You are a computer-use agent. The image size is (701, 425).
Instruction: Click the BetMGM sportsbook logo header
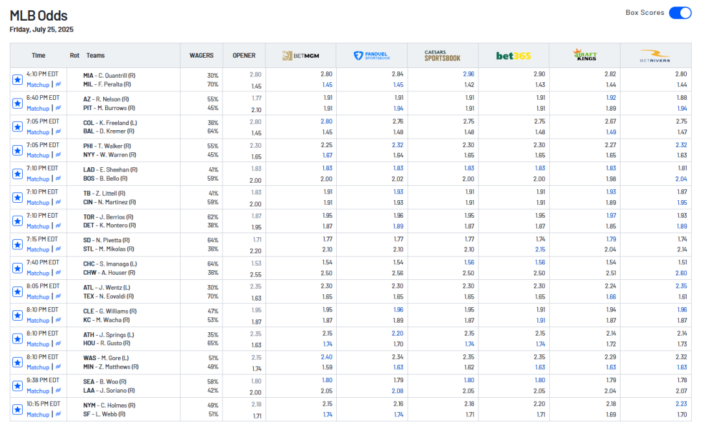[x=301, y=56]
